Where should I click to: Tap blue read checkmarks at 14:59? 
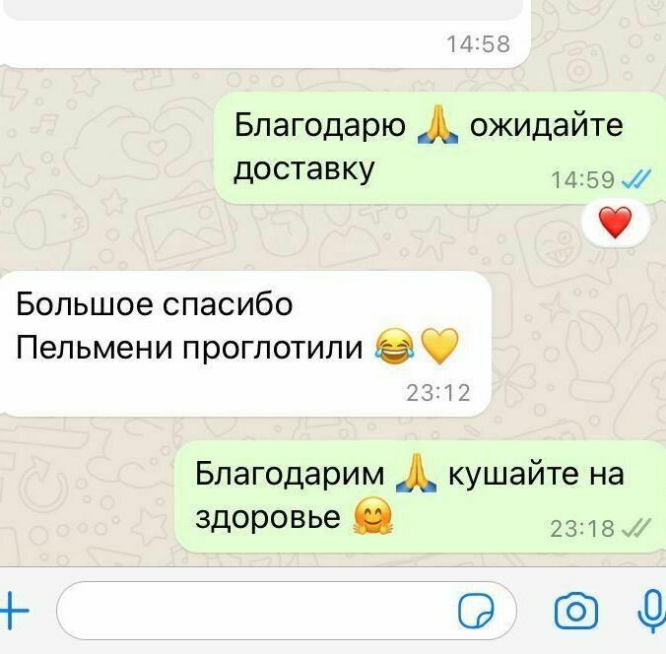pyautogui.click(x=635, y=179)
